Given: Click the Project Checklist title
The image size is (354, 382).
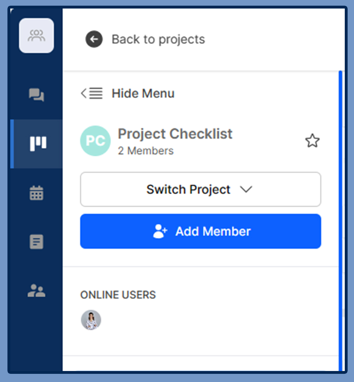Looking at the screenshot, I should tap(175, 134).
